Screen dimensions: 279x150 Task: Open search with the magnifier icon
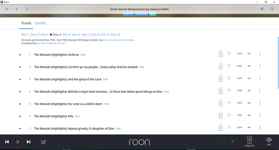tap(272, 9)
